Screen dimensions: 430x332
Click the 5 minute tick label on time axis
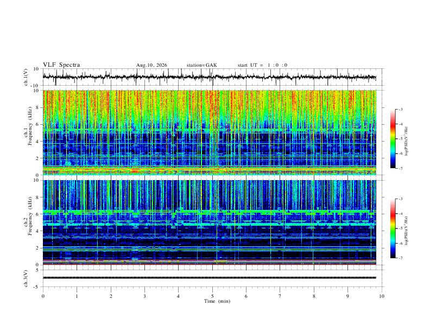pyautogui.click(x=212, y=296)
